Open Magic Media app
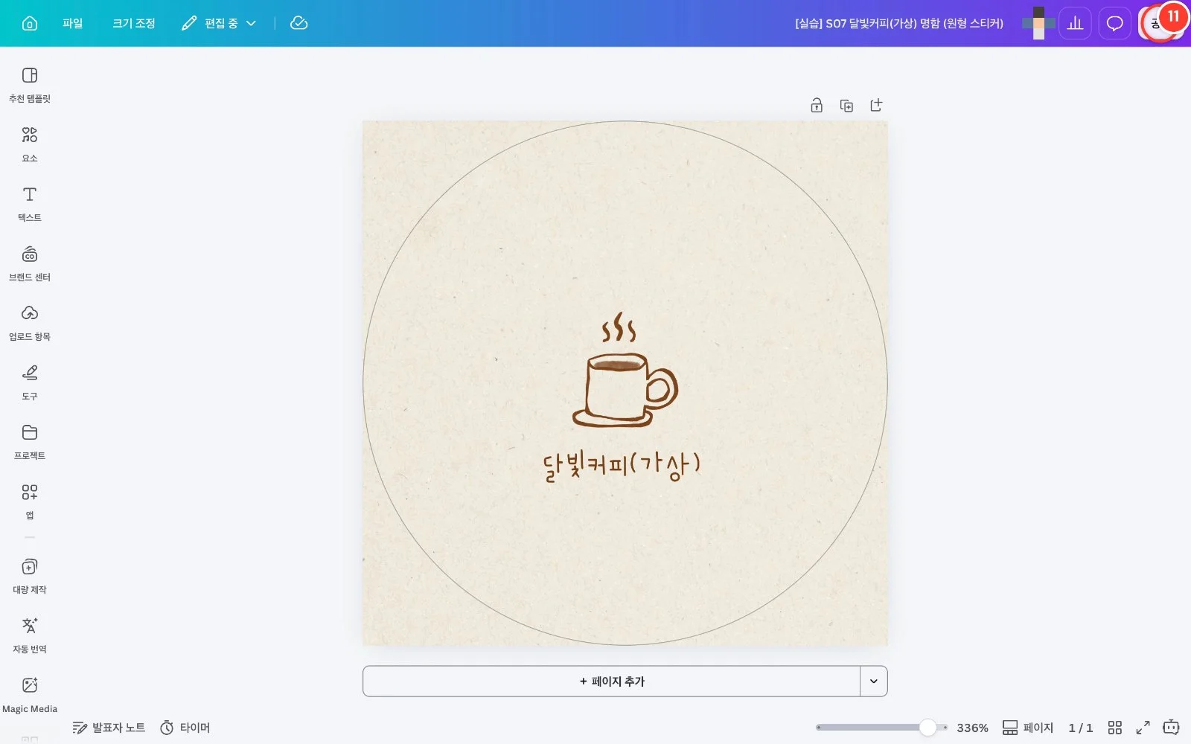This screenshot has width=1191, height=744. click(x=30, y=695)
